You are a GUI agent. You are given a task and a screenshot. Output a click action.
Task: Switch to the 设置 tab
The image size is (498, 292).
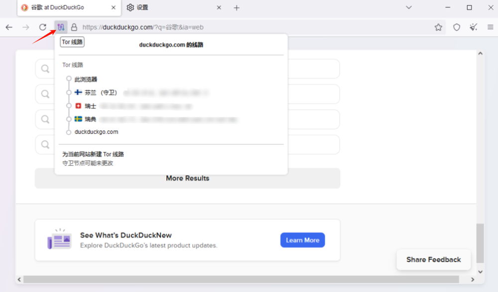pyautogui.click(x=164, y=8)
